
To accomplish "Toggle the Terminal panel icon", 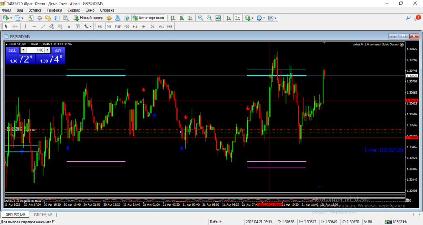I will 57,18.
